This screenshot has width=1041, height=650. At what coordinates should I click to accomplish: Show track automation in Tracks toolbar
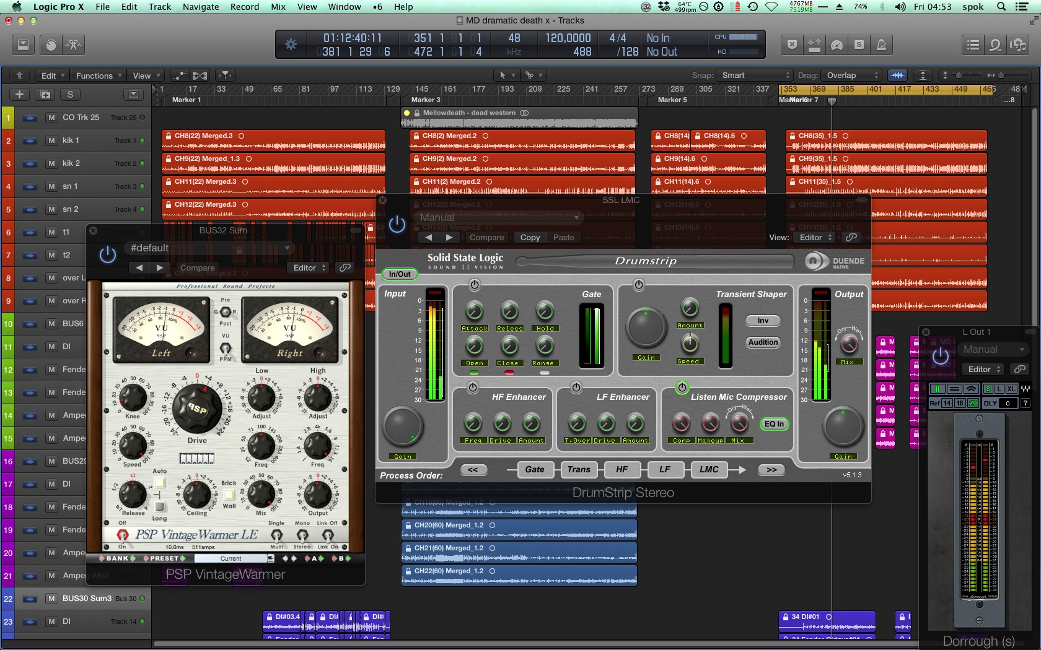coord(180,76)
